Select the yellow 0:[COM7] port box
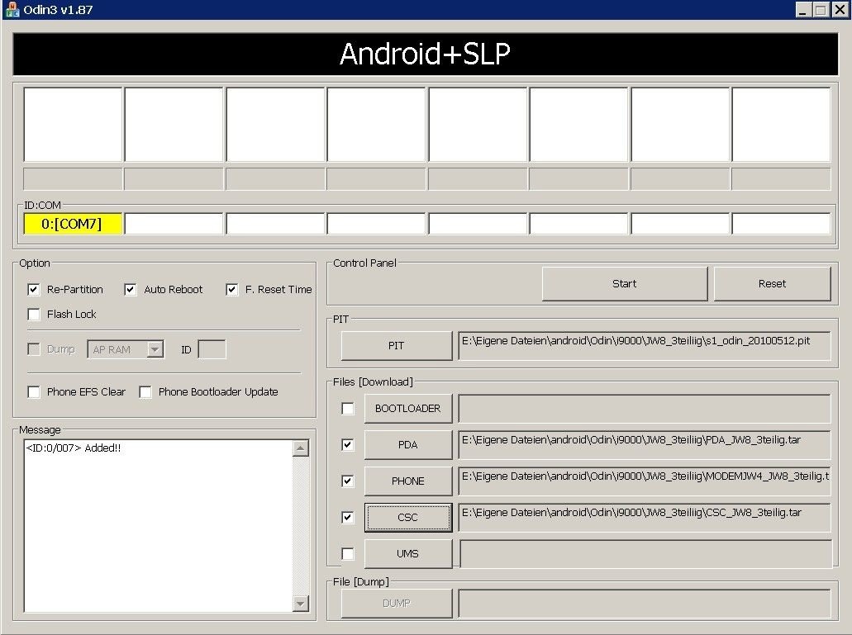852x635 pixels. 72,224
